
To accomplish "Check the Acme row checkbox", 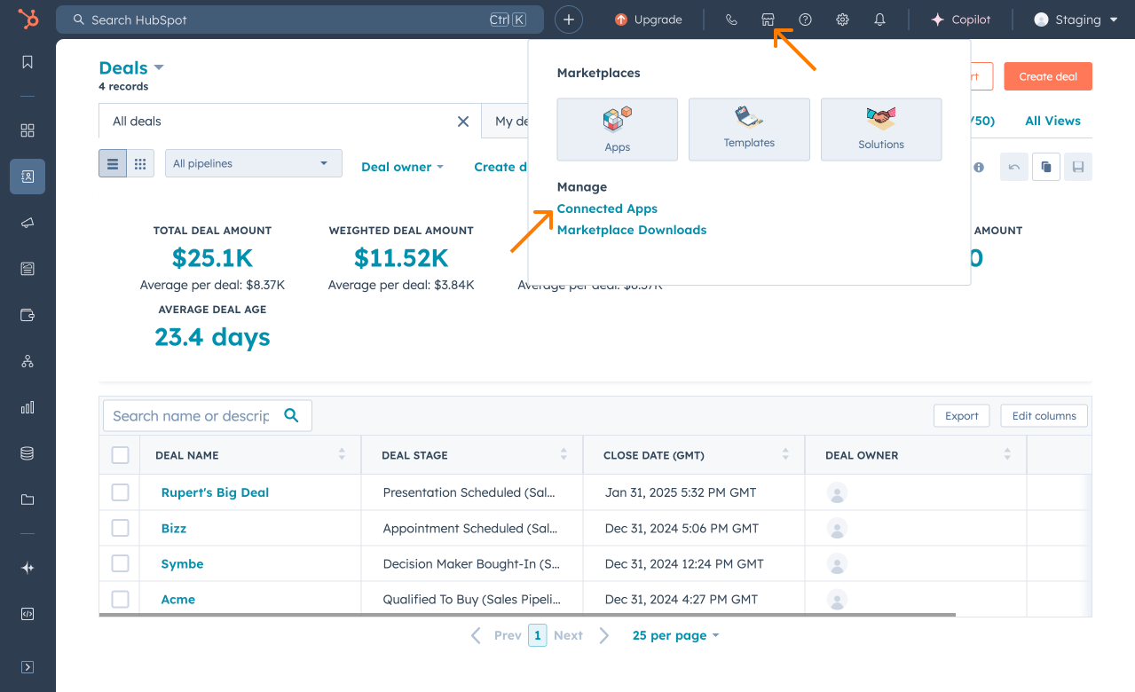I will coord(121,599).
